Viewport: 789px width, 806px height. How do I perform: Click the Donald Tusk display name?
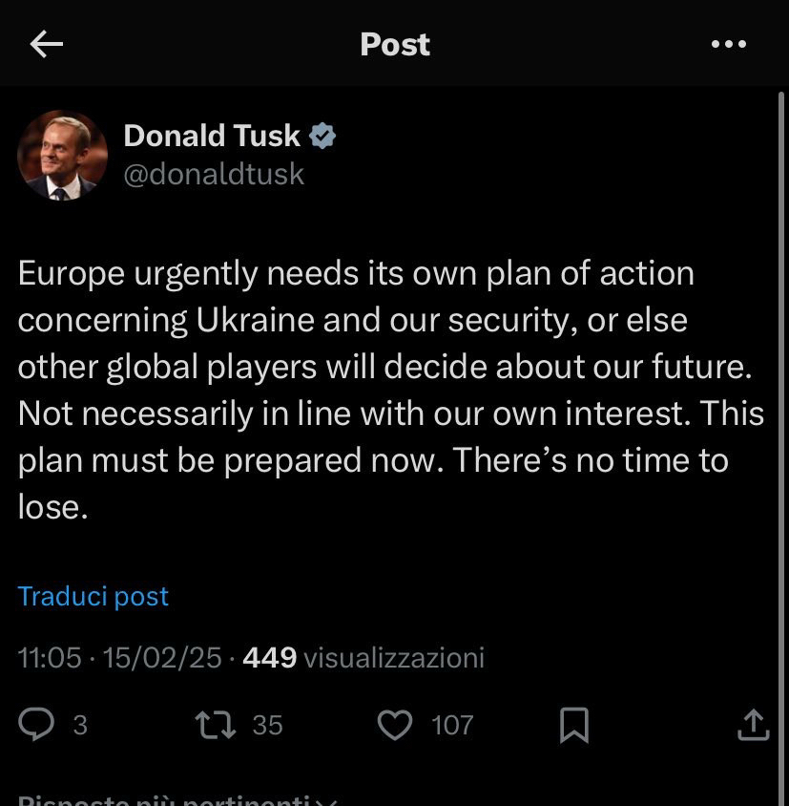point(212,136)
